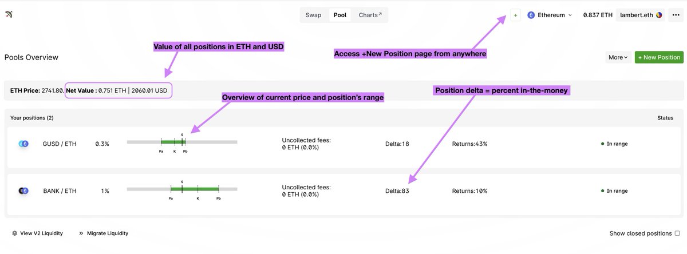Click the Status column header
The height and width of the screenshot is (254, 687).
point(665,117)
